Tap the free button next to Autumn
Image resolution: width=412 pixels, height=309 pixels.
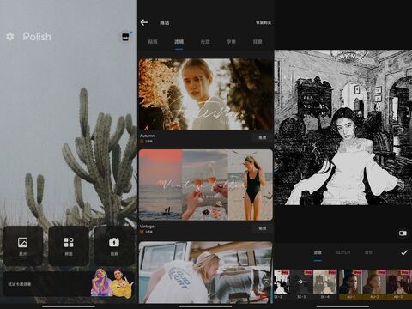[263, 138]
